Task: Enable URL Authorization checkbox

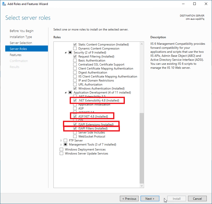Action: [x=75, y=84]
